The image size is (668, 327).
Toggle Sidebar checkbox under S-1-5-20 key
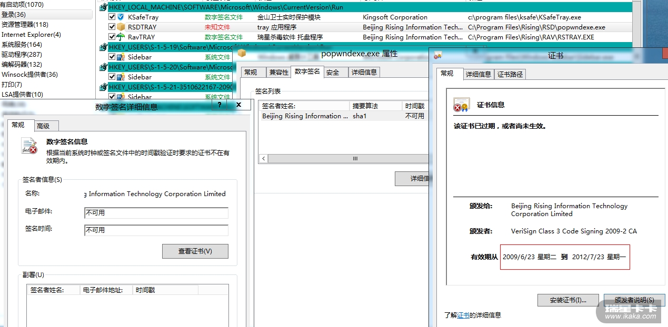[x=112, y=77]
